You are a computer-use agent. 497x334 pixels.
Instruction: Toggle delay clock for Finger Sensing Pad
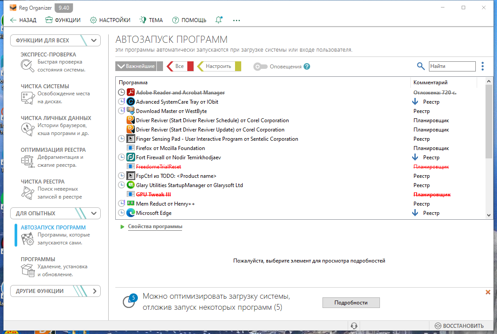121,139
